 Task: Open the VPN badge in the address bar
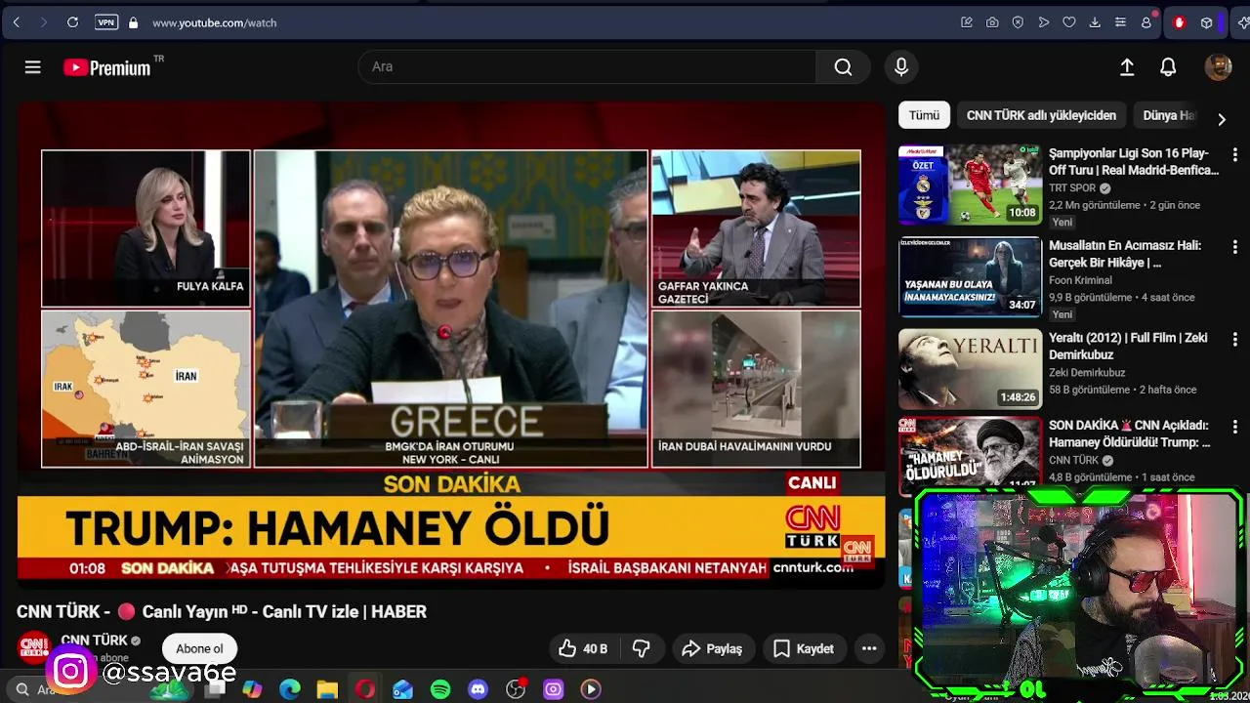click(106, 22)
